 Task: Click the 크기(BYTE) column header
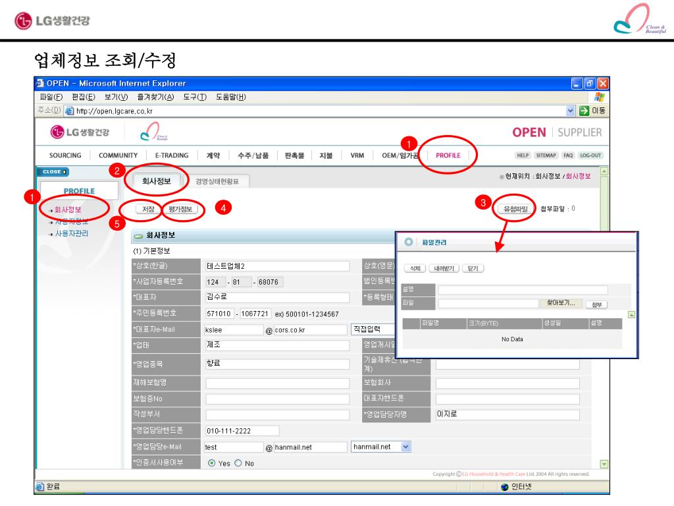pos(505,323)
